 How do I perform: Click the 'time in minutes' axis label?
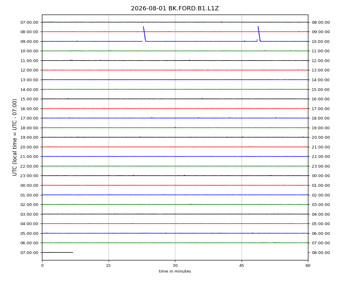(x=175, y=271)
